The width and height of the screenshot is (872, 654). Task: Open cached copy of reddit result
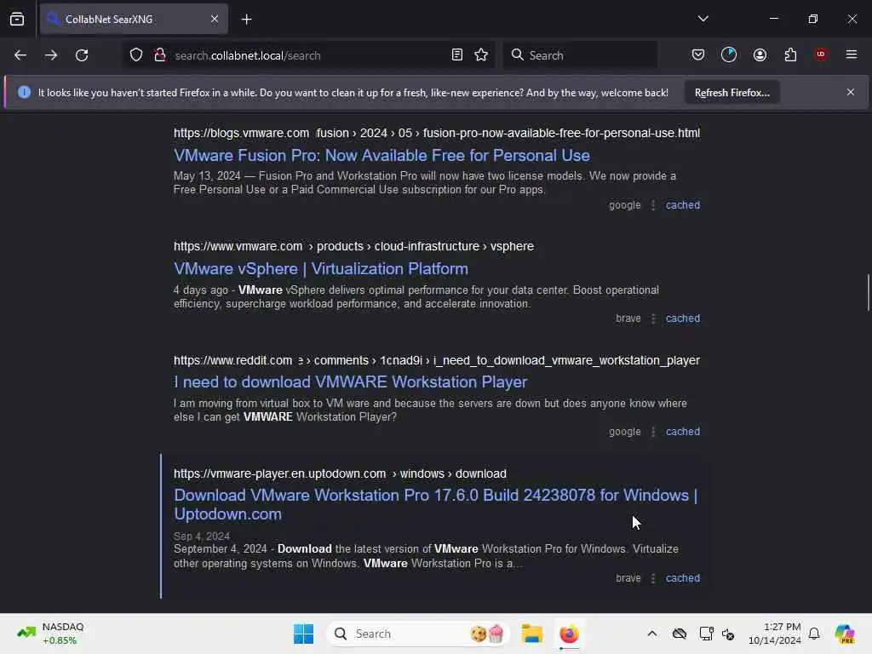coord(682,432)
